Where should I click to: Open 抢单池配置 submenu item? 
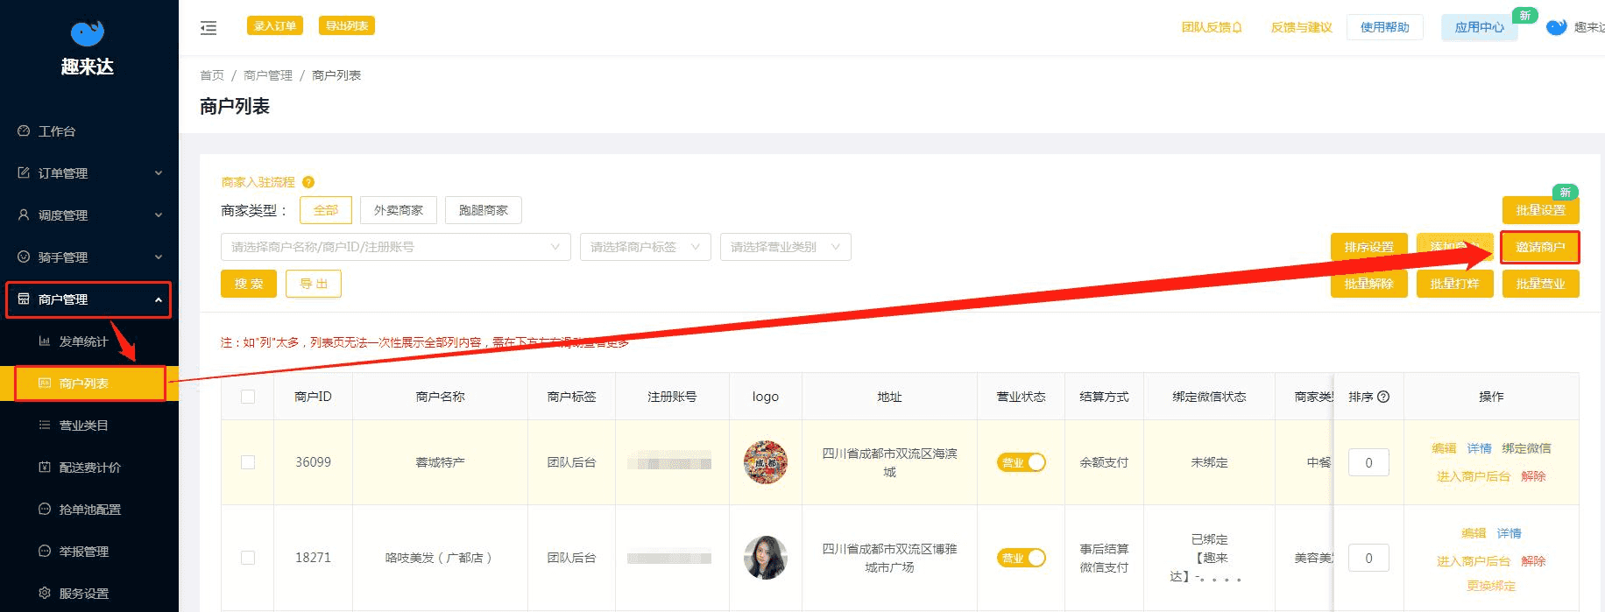click(89, 510)
